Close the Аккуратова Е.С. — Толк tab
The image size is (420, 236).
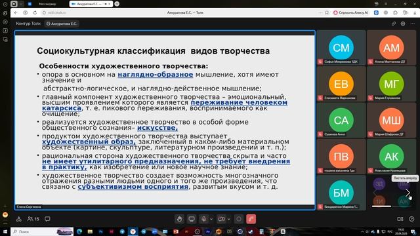point(110,4)
